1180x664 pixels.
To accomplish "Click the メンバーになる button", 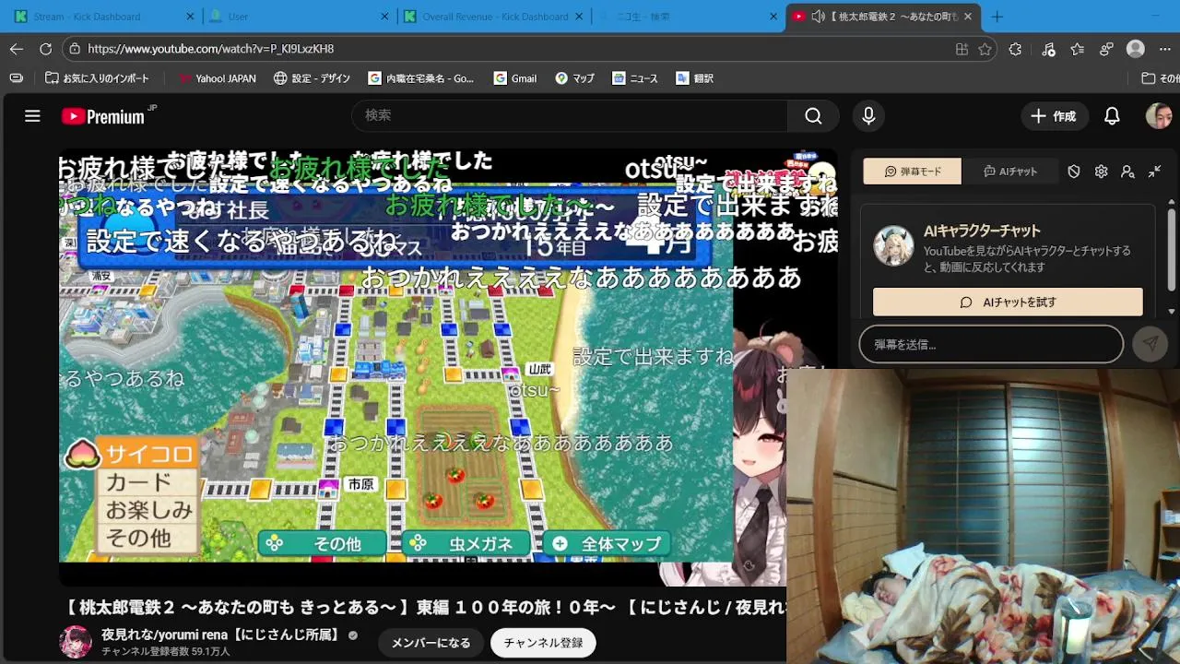I will coord(431,643).
